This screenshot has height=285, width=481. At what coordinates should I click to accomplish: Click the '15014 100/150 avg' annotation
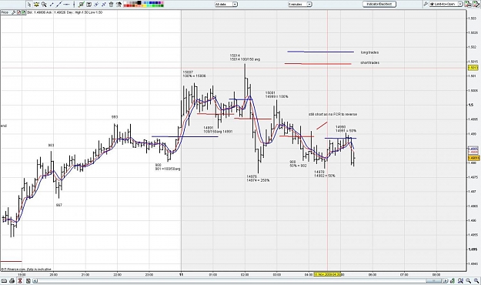pyautogui.click(x=245, y=59)
